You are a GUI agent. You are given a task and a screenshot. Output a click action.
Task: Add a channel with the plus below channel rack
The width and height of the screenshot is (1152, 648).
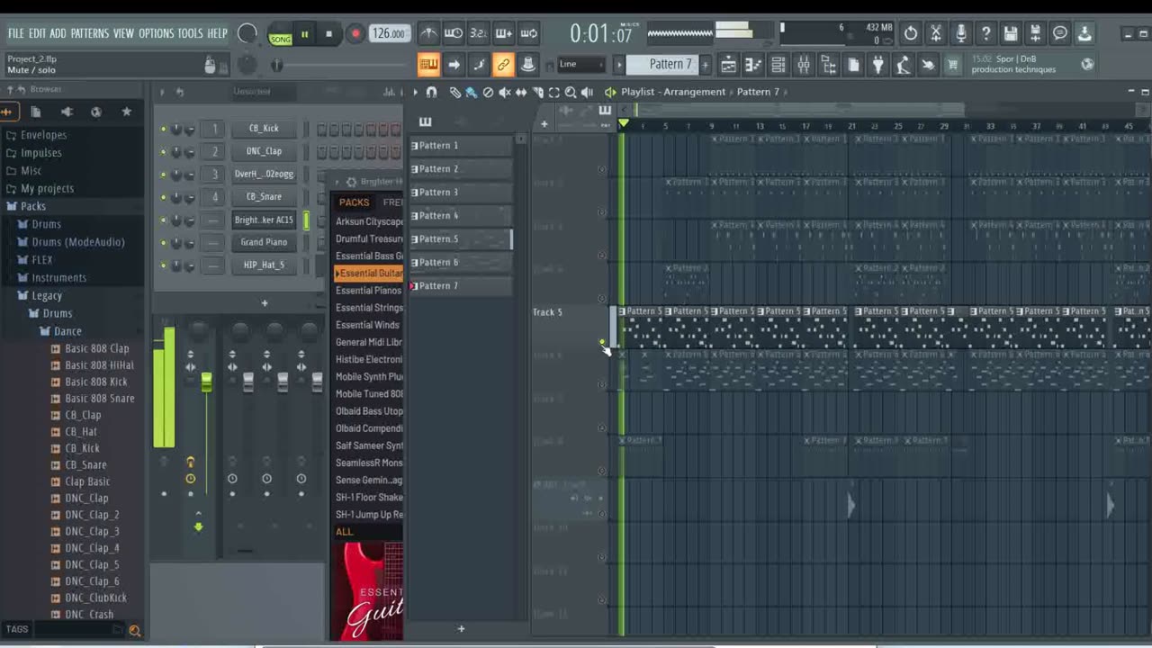click(x=265, y=303)
